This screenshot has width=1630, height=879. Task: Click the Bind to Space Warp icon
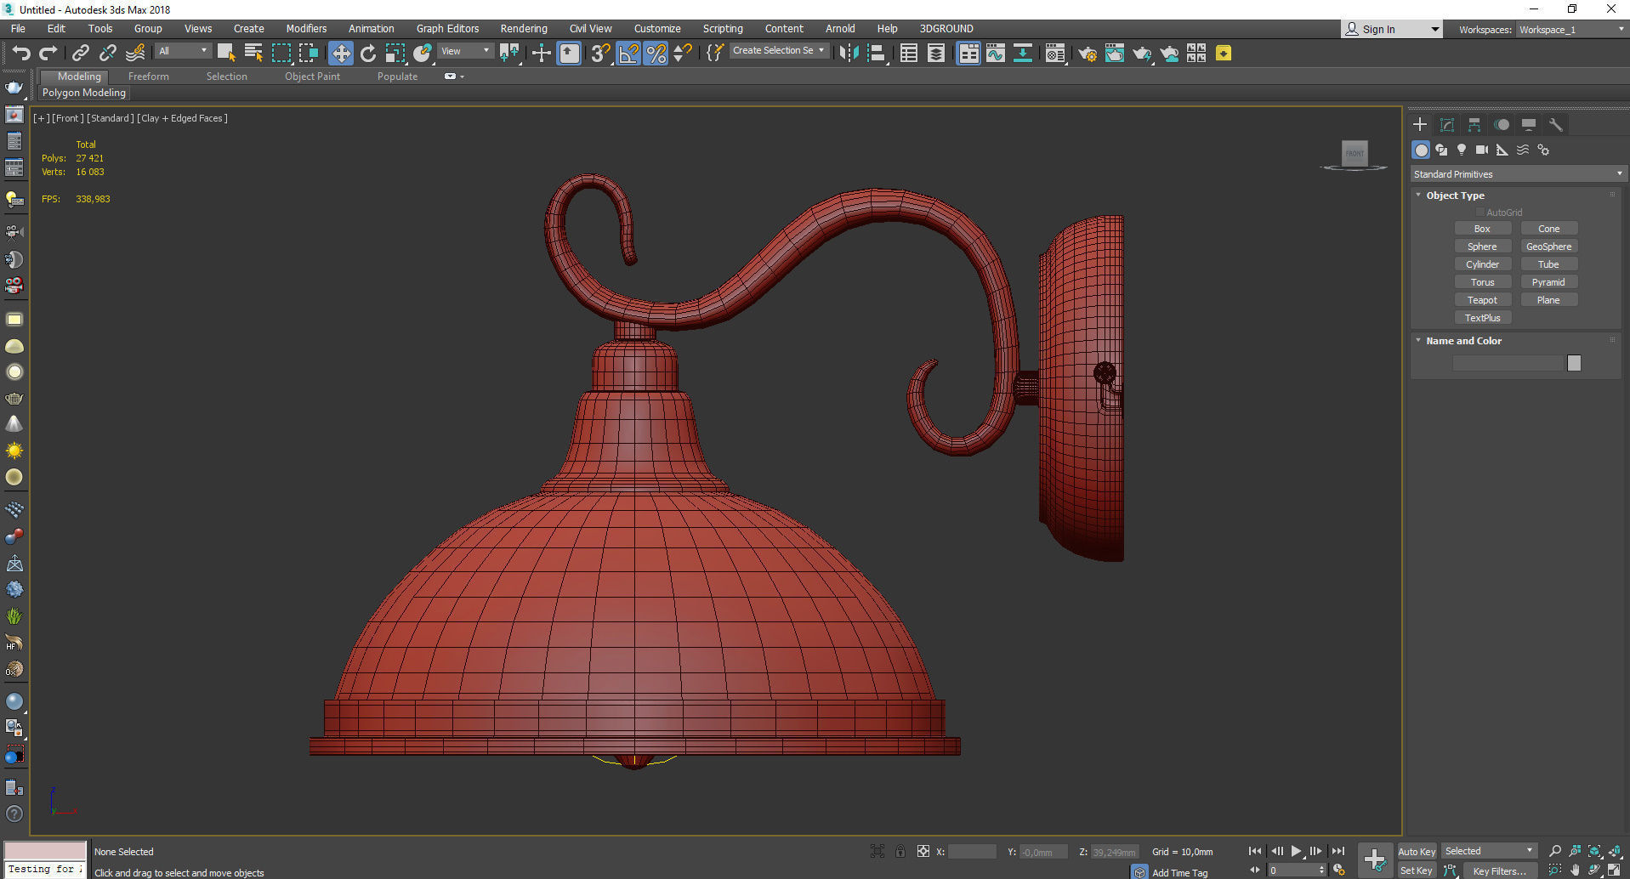coord(135,54)
